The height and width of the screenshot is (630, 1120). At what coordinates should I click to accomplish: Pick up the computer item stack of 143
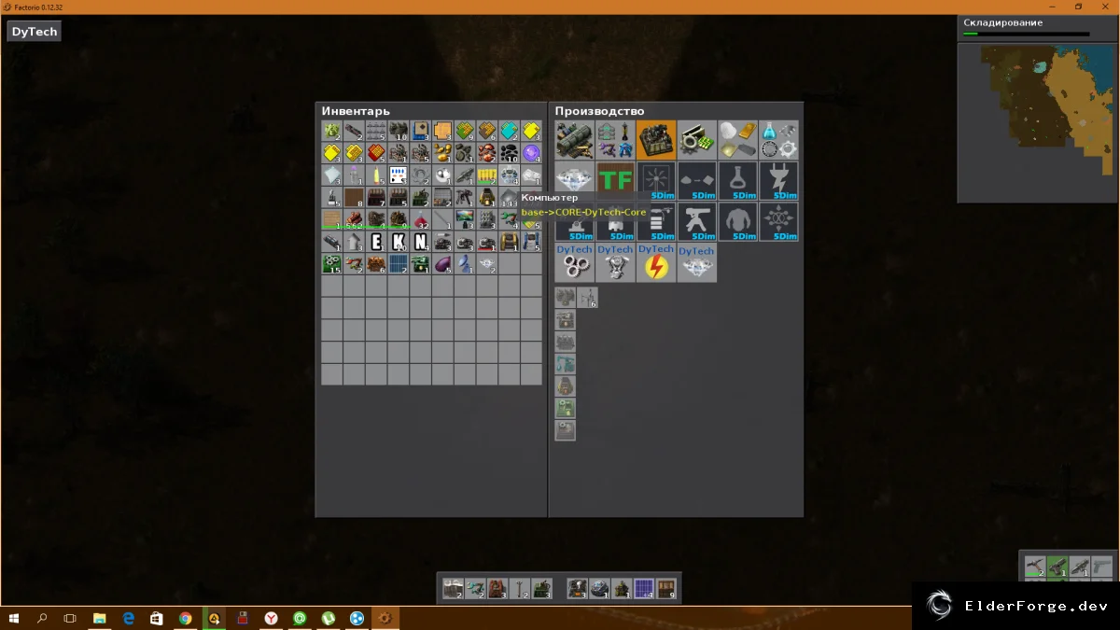click(x=509, y=197)
